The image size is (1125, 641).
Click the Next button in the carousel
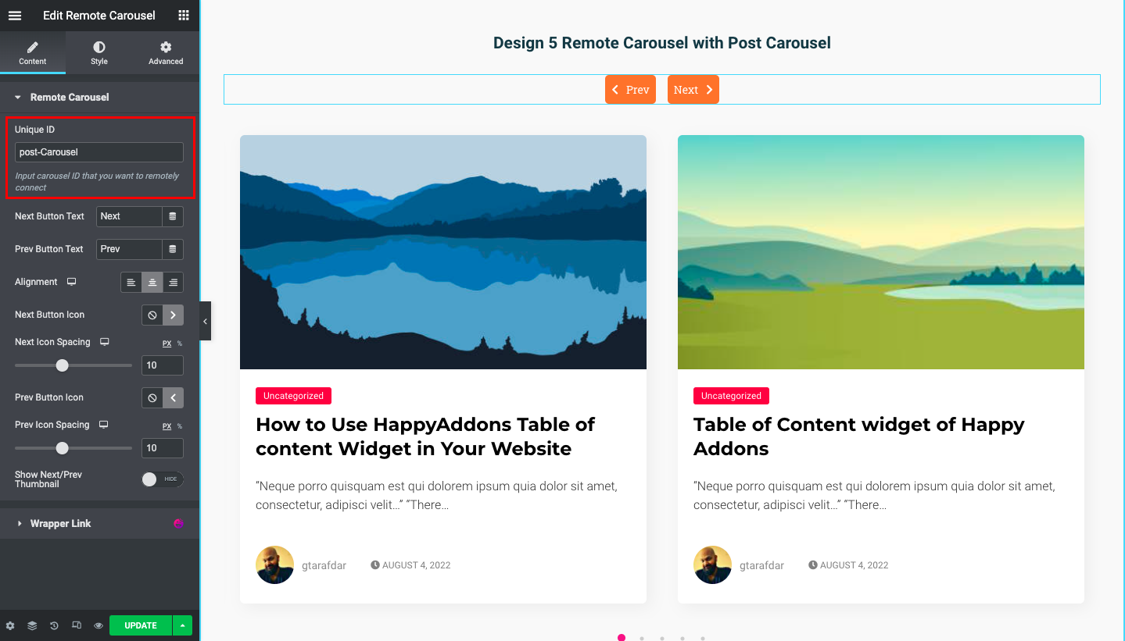pyautogui.click(x=692, y=89)
